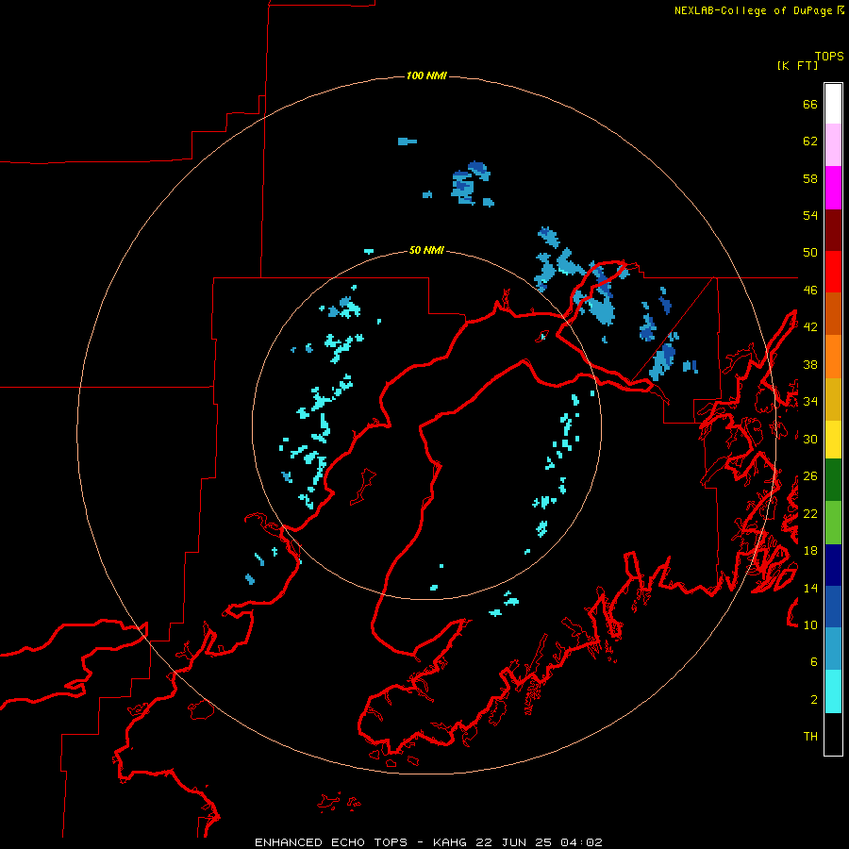Click the maroon legend color block
This screenshot has height=849, width=849.
click(x=833, y=230)
